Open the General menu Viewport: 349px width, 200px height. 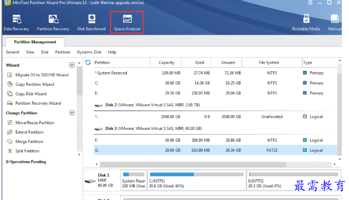(13, 52)
